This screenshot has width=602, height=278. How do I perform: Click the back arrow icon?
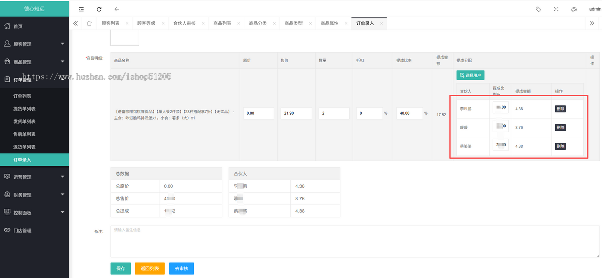click(x=116, y=9)
